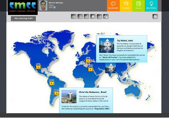Click the 'Negotiation Skills' course name
169x118 pixels.
click(x=102, y=109)
